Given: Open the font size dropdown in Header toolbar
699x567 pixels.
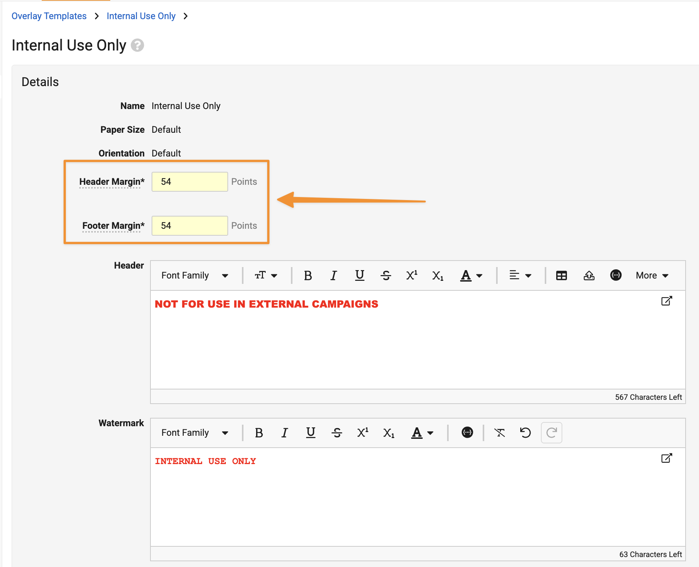Looking at the screenshot, I should click(x=266, y=275).
